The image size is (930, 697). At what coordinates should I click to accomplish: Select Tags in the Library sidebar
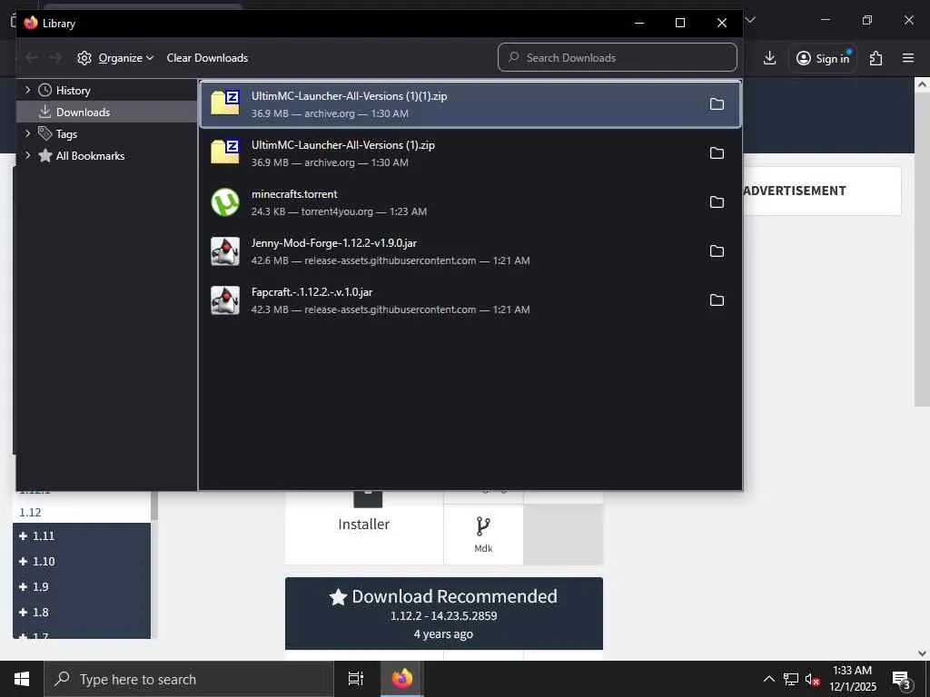pos(66,134)
